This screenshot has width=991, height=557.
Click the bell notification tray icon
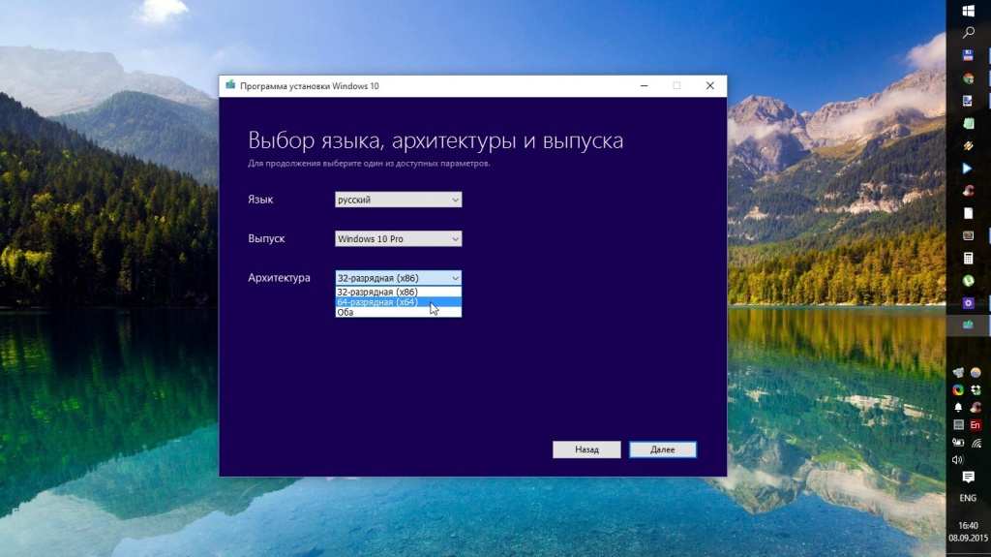[x=959, y=407]
